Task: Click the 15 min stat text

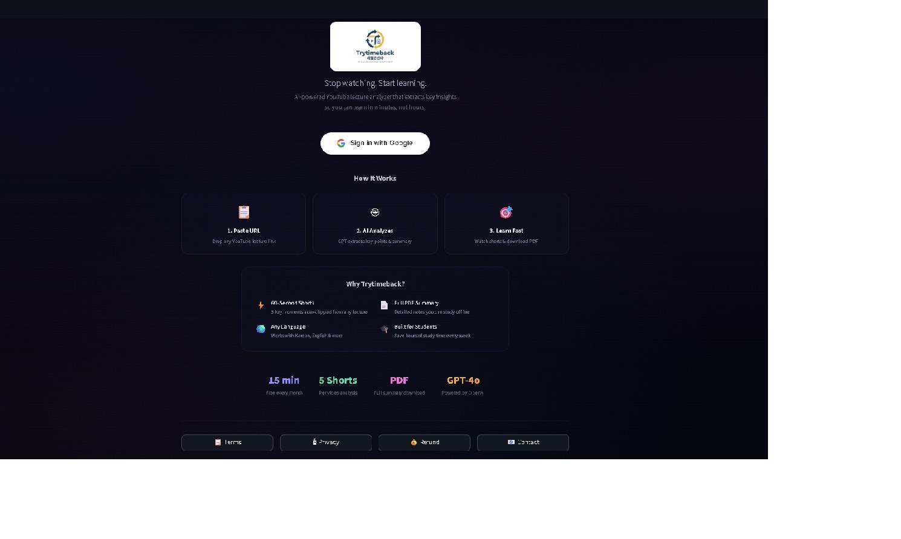Action: [284, 380]
